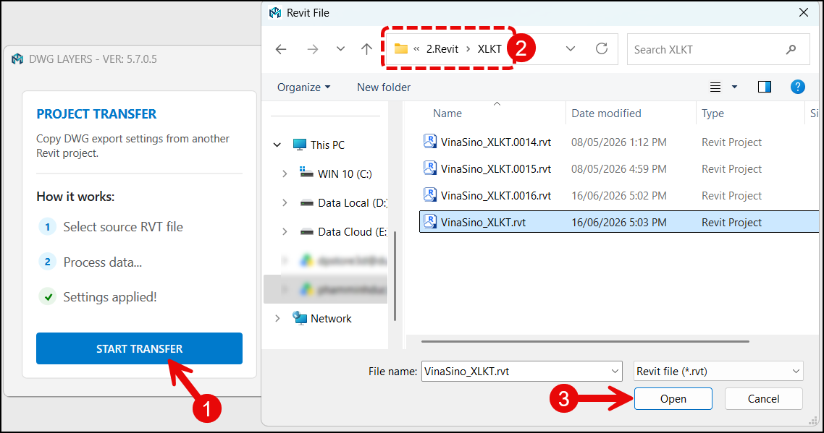Select This PC in navigation pane

(327, 145)
